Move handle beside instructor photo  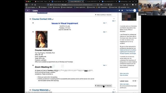33,32
